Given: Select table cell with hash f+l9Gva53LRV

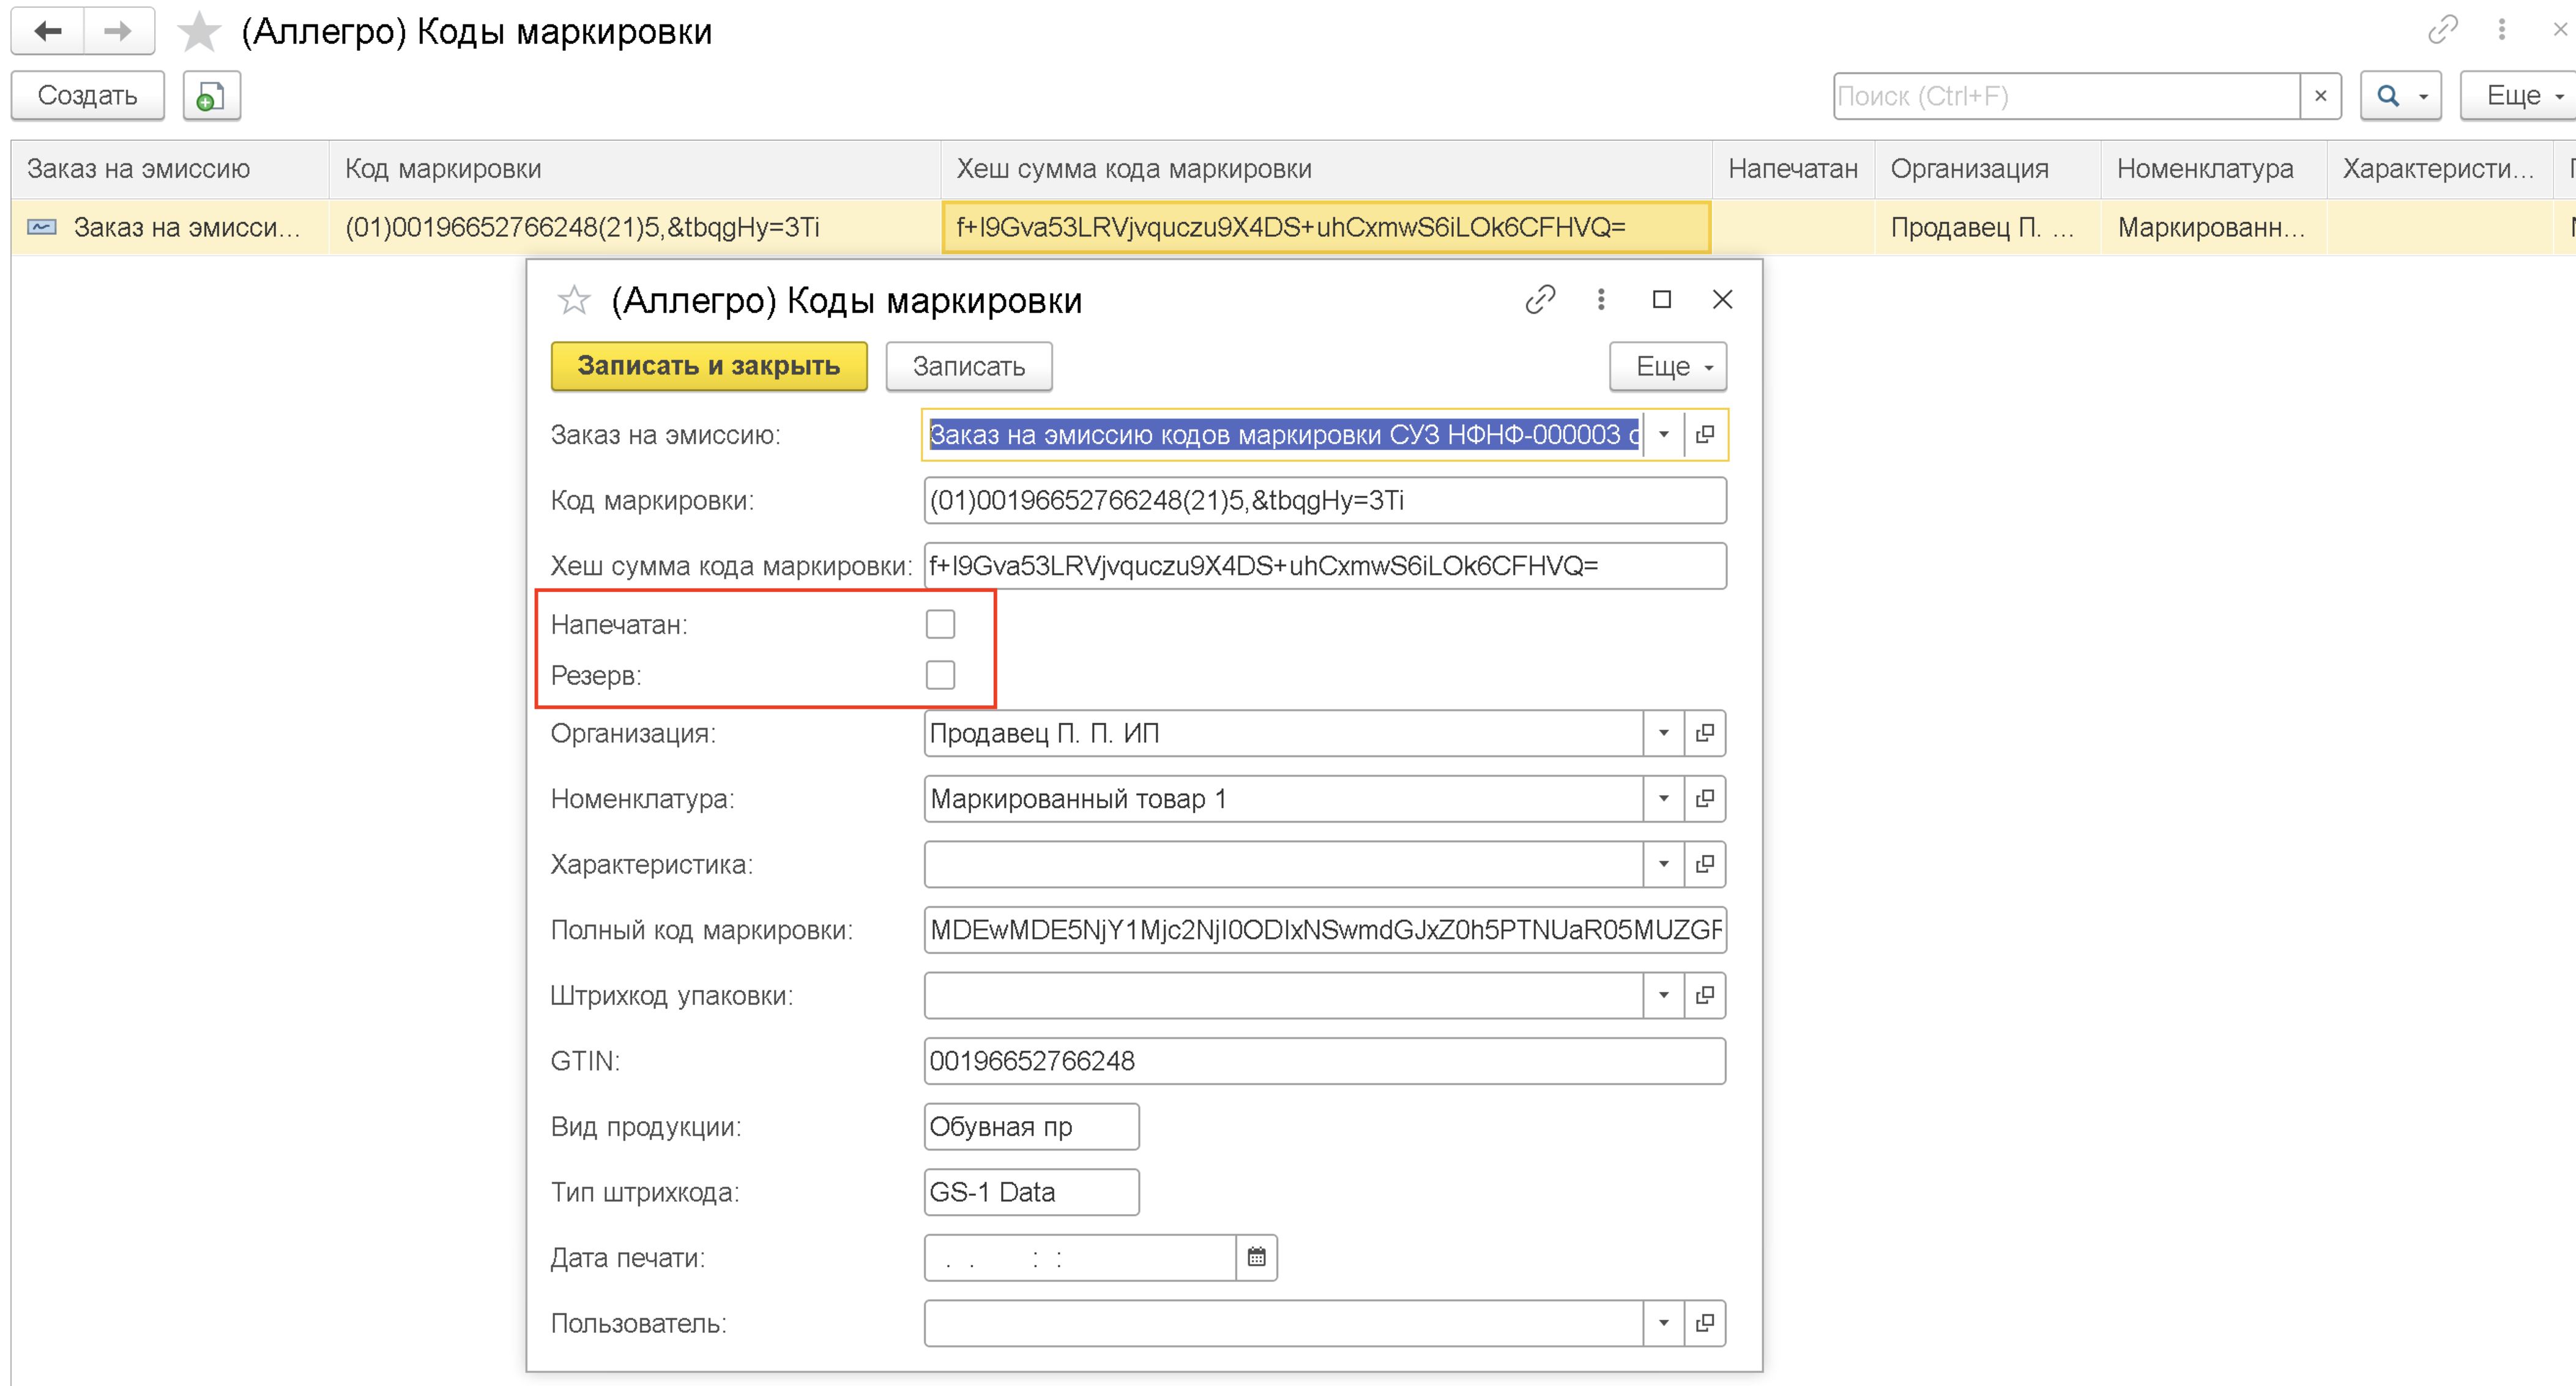Looking at the screenshot, I should pos(1326,228).
